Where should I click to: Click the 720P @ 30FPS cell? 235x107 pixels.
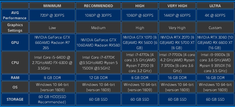click(52, 15)
